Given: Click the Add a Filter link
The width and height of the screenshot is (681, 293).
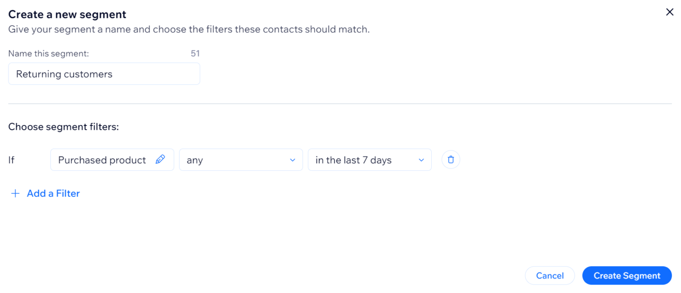Looking at the screenshot, I should pyautogui.click(x=53, y=193).
